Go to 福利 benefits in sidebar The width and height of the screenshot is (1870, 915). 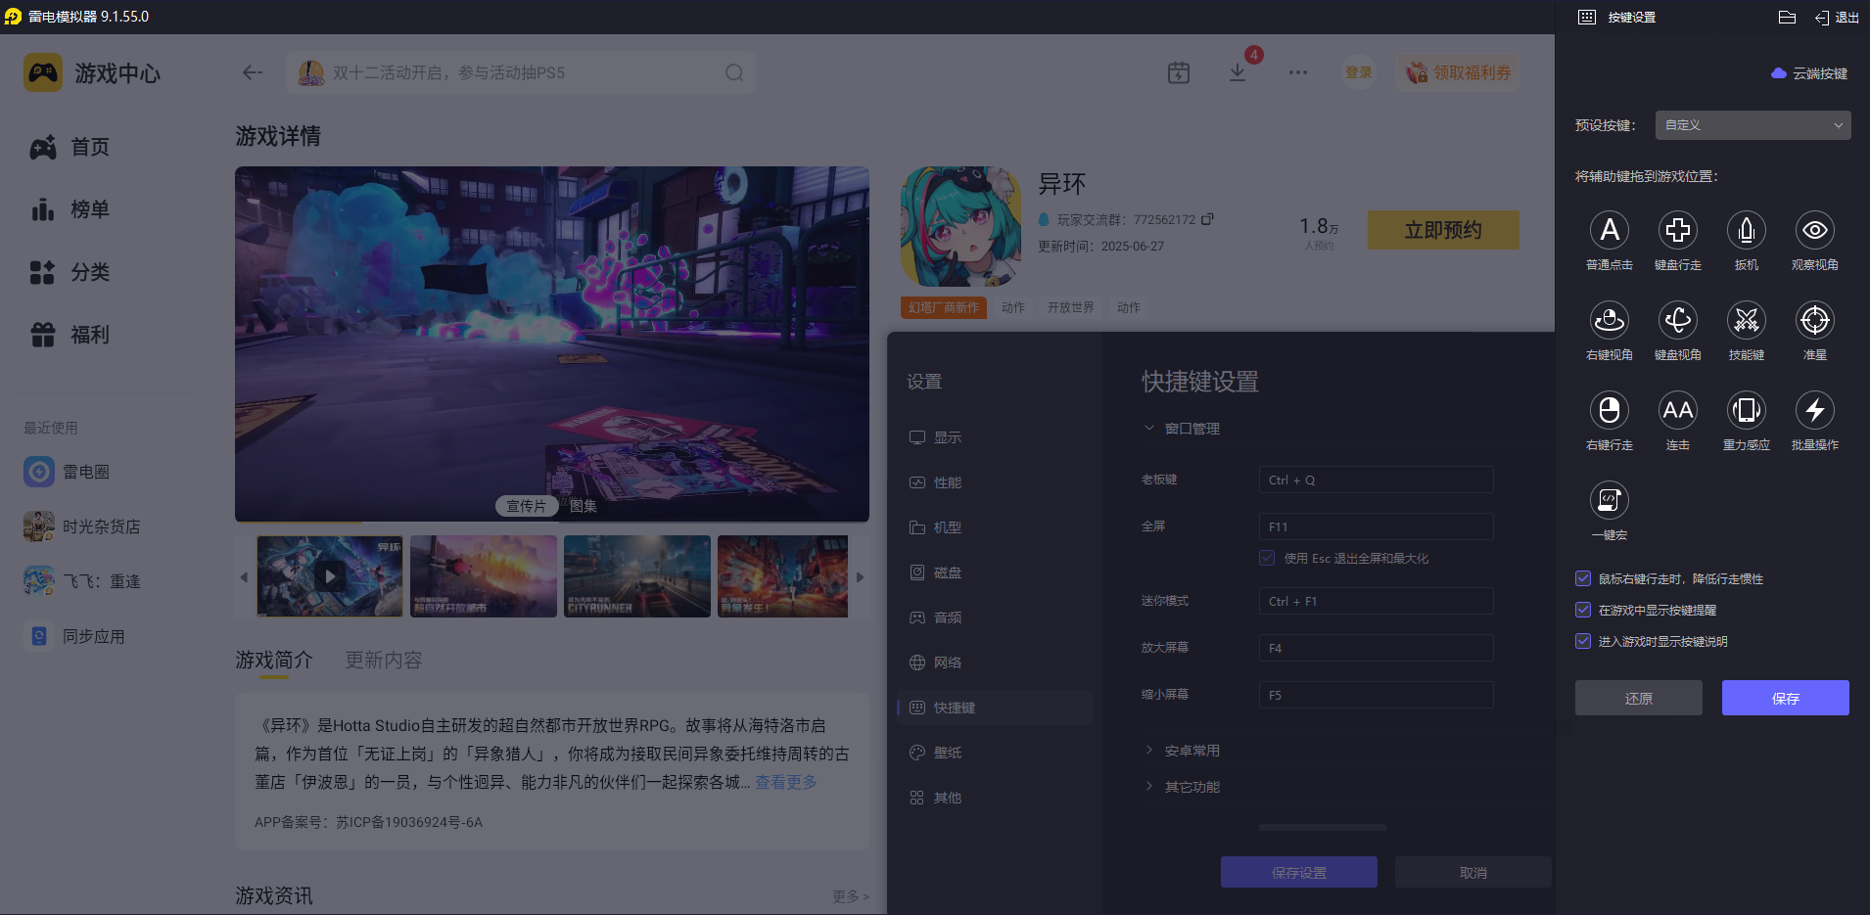[70, 335]
